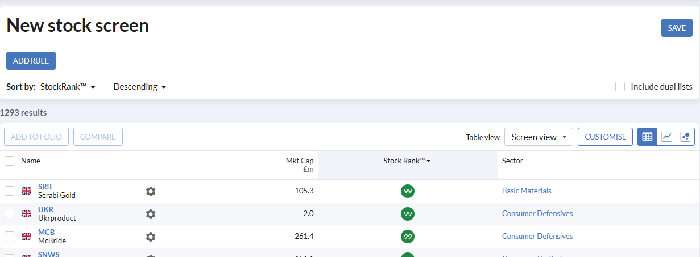Click UK flag icon beside MCB
Viewport: 700px width, 257px height.
click(x=26, y=237)
